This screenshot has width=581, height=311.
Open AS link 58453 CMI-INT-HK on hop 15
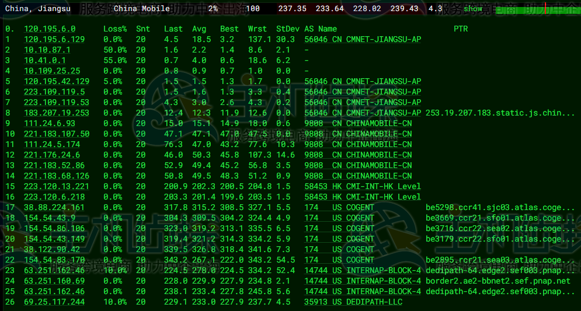click(363, 186)
